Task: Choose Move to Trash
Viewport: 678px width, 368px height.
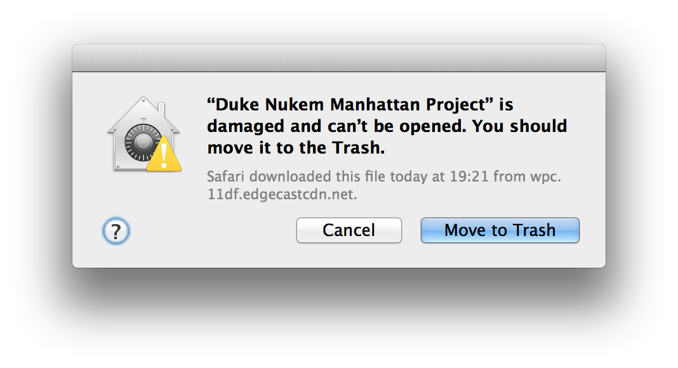Action: 500,230
